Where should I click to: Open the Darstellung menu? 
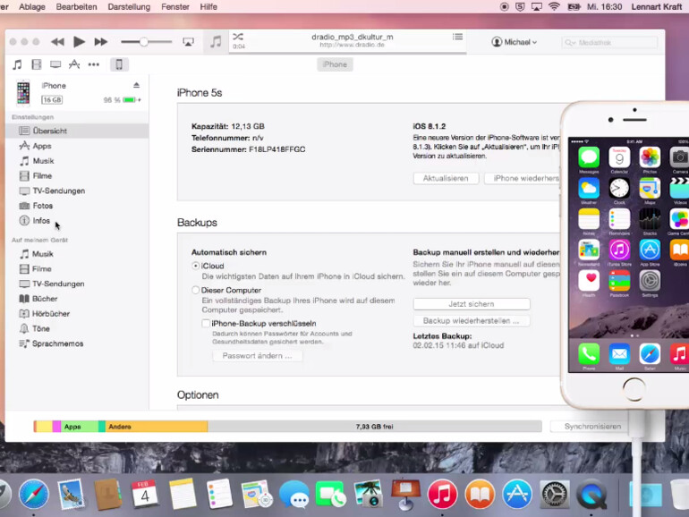129,7
